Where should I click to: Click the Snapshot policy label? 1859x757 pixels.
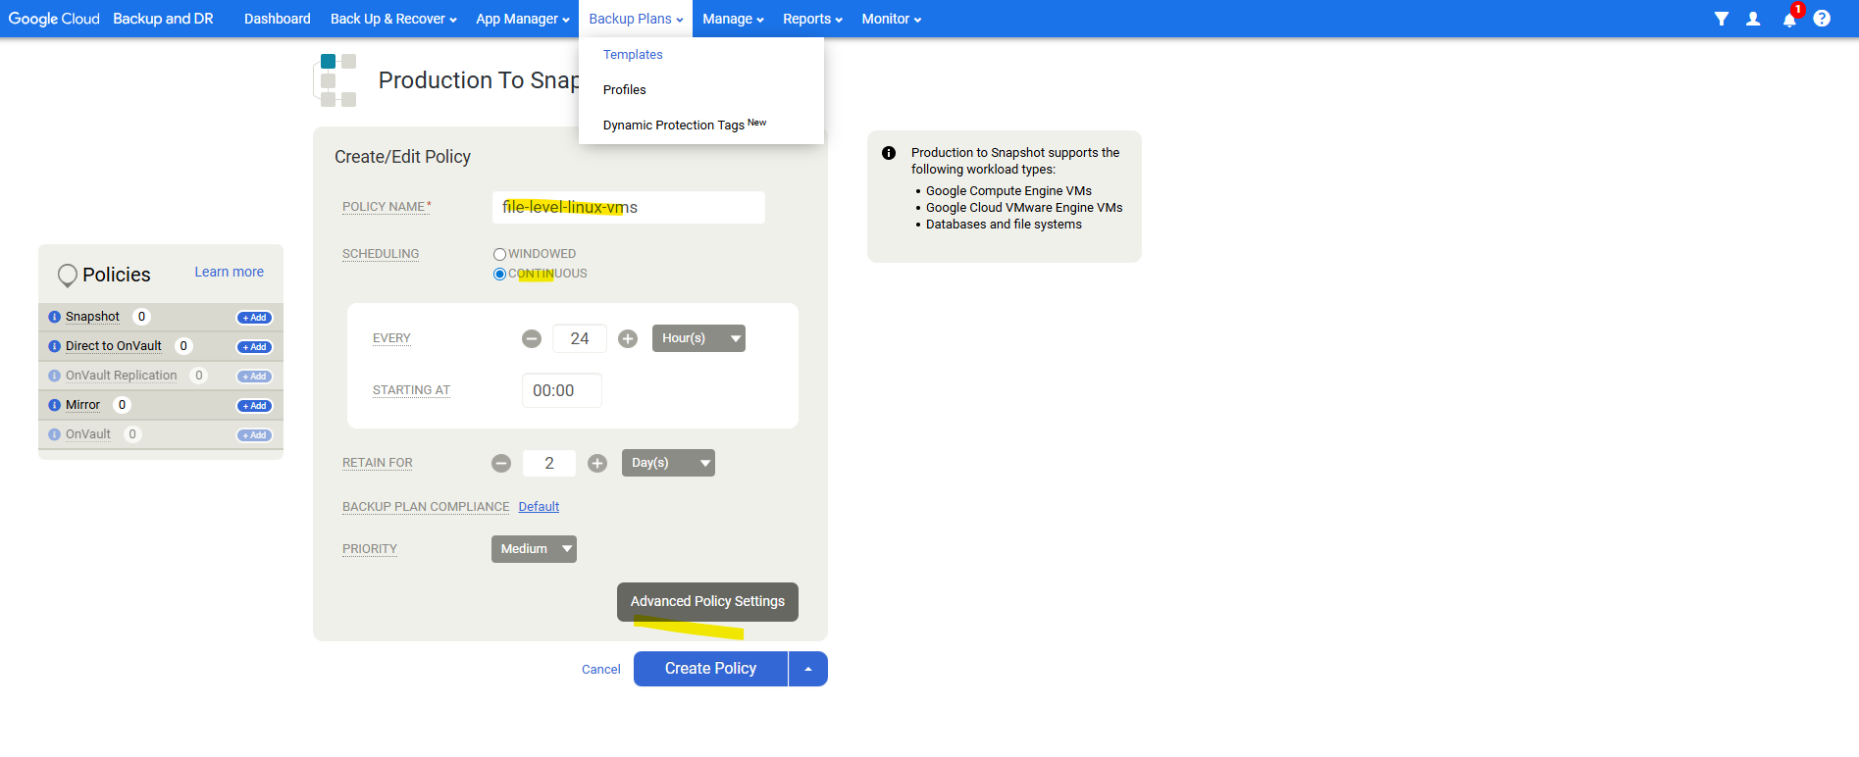pyautogui.click(x=92, y=317)
